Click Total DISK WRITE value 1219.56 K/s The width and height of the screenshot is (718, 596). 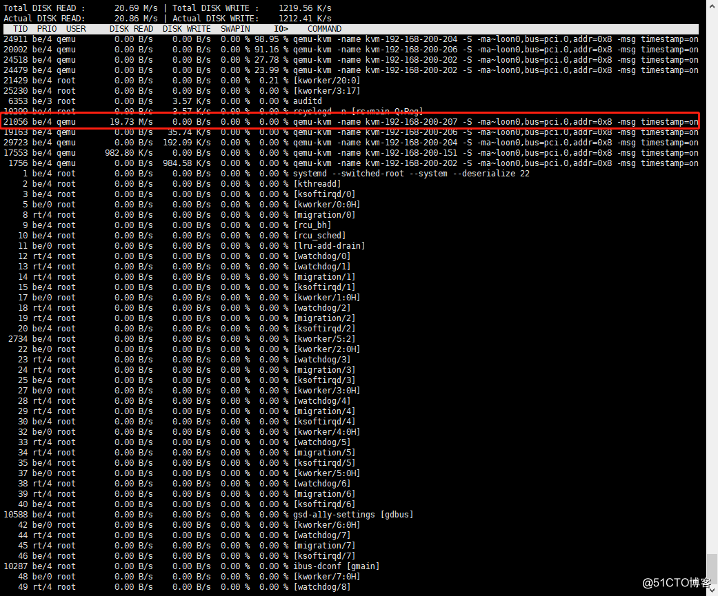tap(305, 8)
